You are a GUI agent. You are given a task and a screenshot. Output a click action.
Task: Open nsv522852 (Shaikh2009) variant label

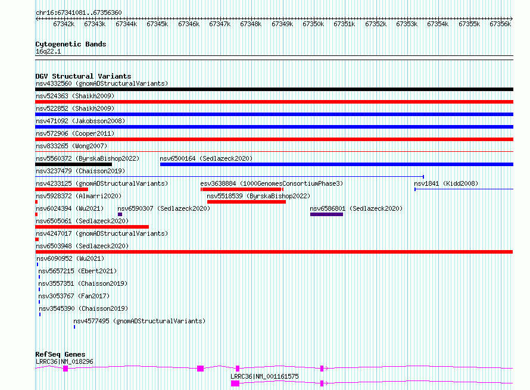click(x=75, y=108)
